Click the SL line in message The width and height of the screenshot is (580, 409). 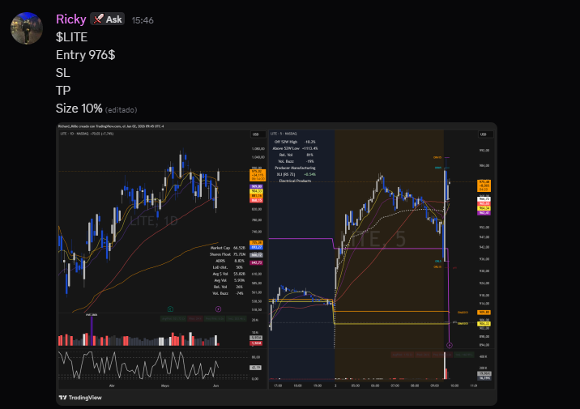[63, 72]
